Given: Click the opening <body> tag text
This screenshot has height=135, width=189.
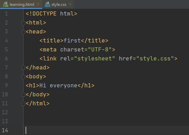Looking at the screenshot, I should [36, 77].
